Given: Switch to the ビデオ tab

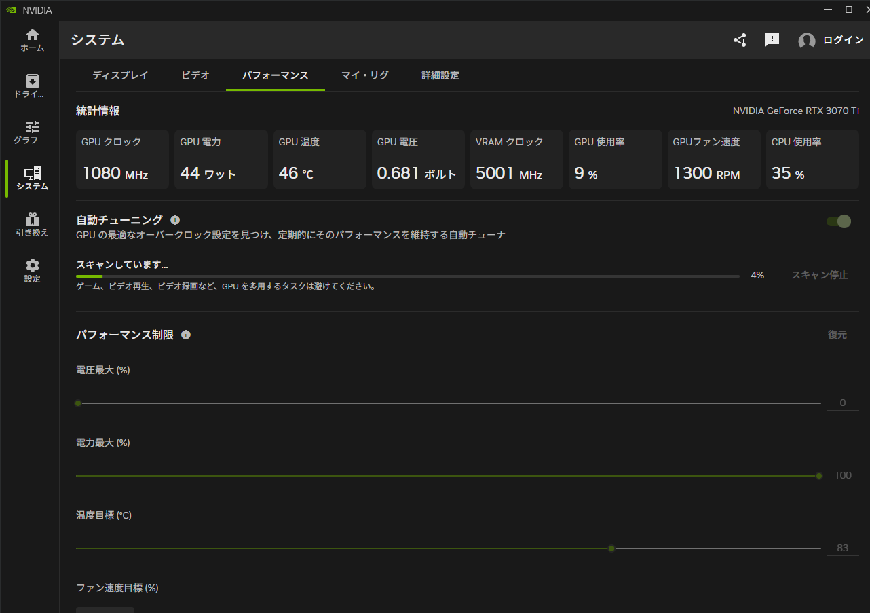Looking at the screenshot, I should click(x=195, y=75).
